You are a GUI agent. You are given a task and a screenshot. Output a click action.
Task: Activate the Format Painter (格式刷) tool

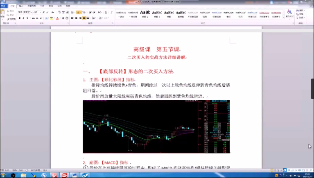click(11, 19)
